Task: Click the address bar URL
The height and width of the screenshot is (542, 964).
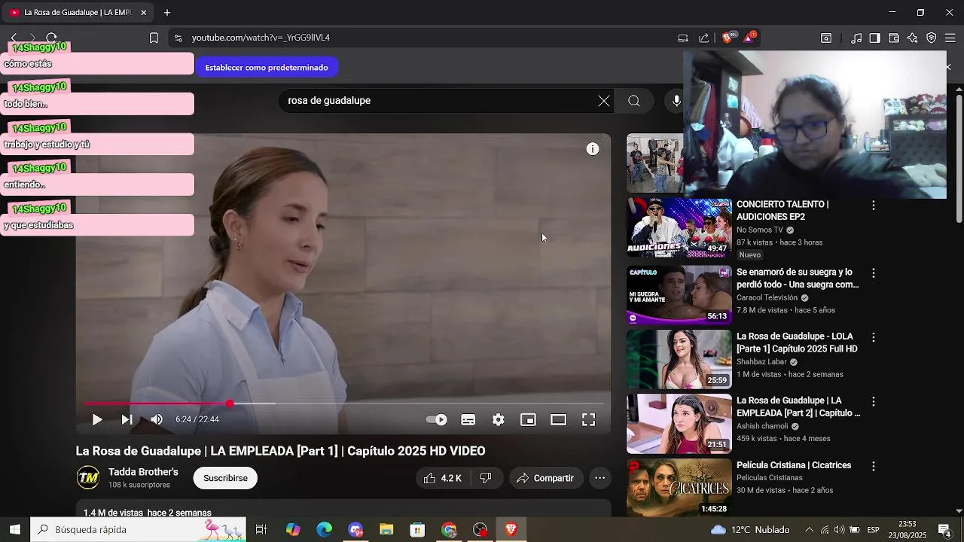Action: pyautogui.click(x=261, y=38)
